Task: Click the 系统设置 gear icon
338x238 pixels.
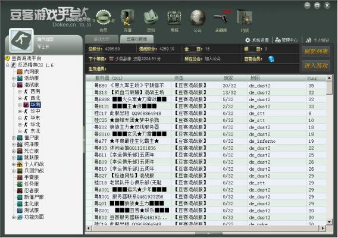Action: [248, 40]
